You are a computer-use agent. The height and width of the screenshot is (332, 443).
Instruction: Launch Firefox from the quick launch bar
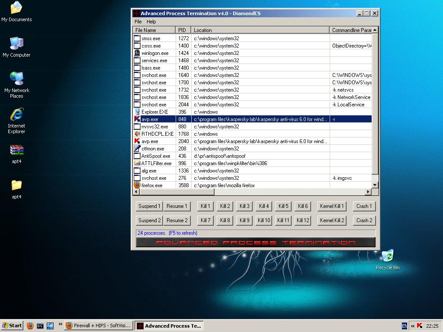tap(30, 326)
